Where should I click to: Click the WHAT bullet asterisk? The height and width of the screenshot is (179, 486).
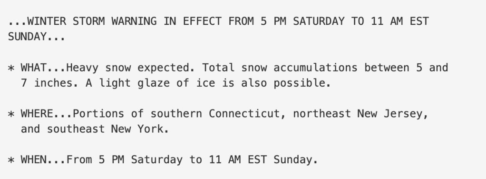point(11,68)
